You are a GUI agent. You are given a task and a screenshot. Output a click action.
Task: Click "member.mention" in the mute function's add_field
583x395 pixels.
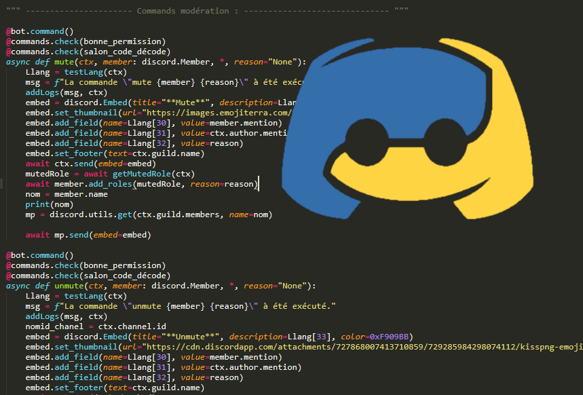[x=243, y=123]
